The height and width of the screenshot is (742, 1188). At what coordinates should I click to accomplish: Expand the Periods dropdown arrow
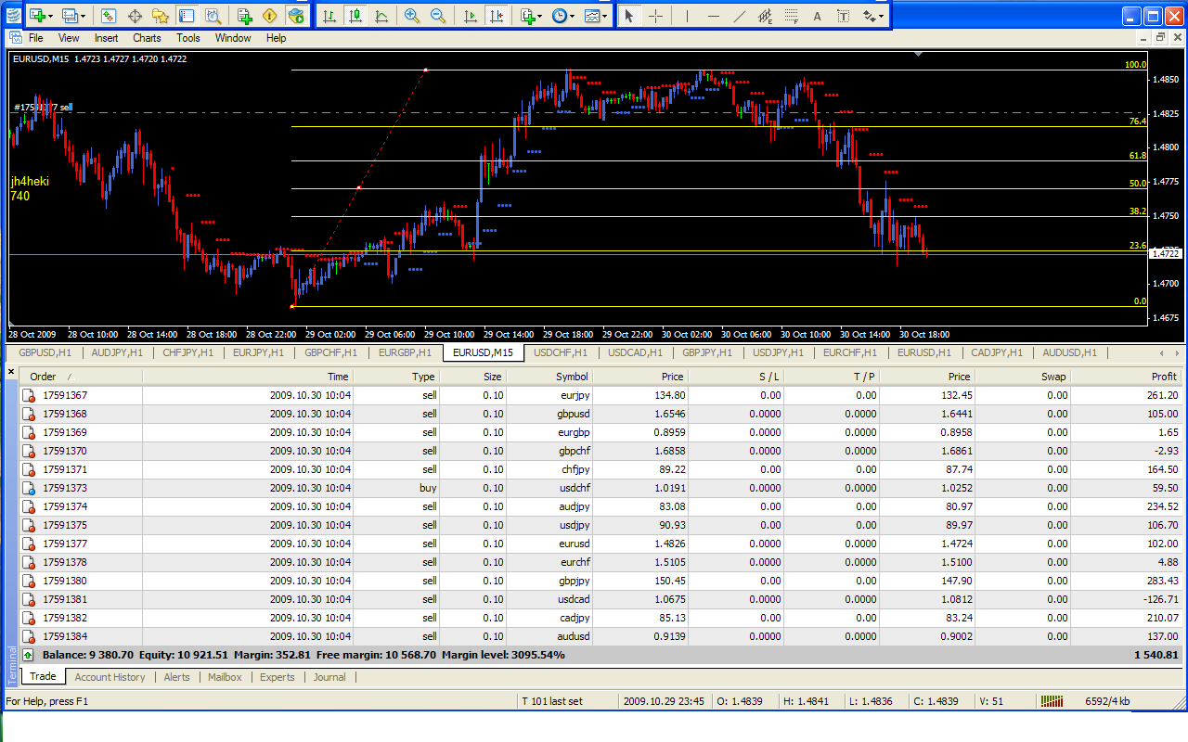coord(572,16)
